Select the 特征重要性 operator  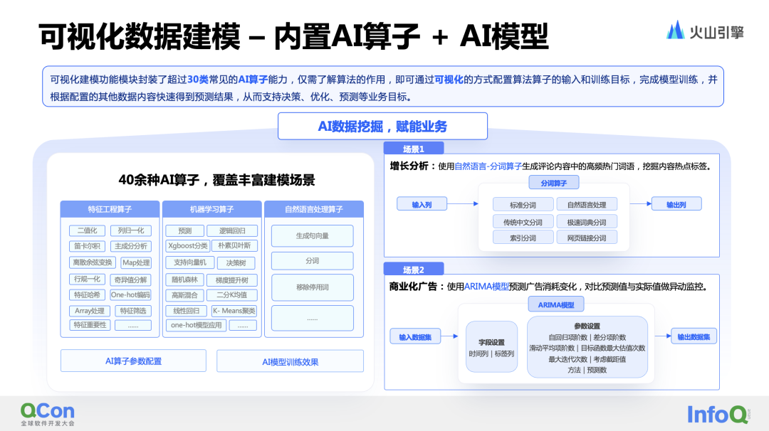(90, 325)
